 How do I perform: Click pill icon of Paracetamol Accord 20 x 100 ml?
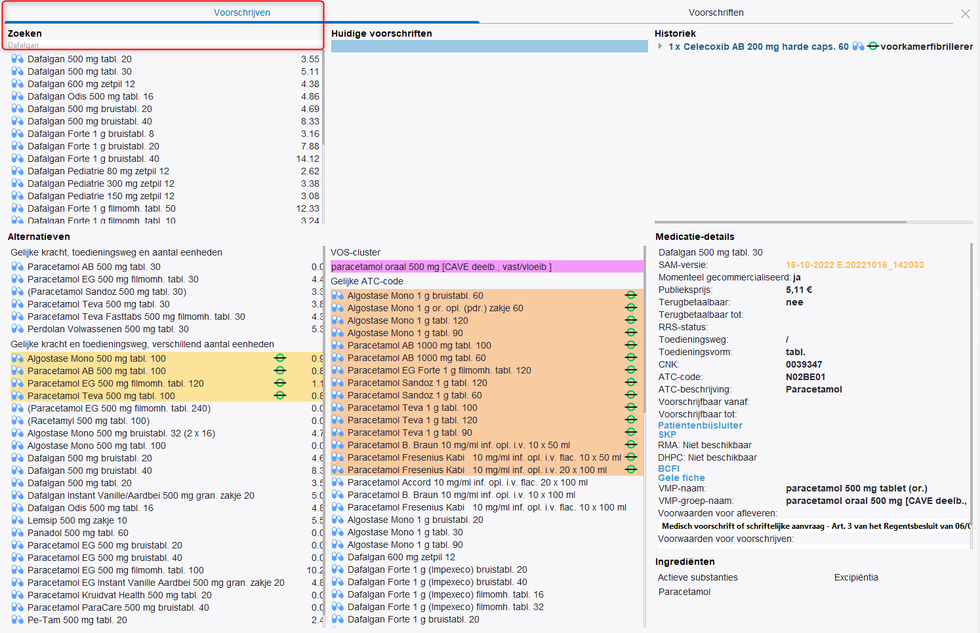(338, 482)
